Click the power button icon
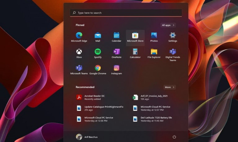 click(x=174, y=137)
